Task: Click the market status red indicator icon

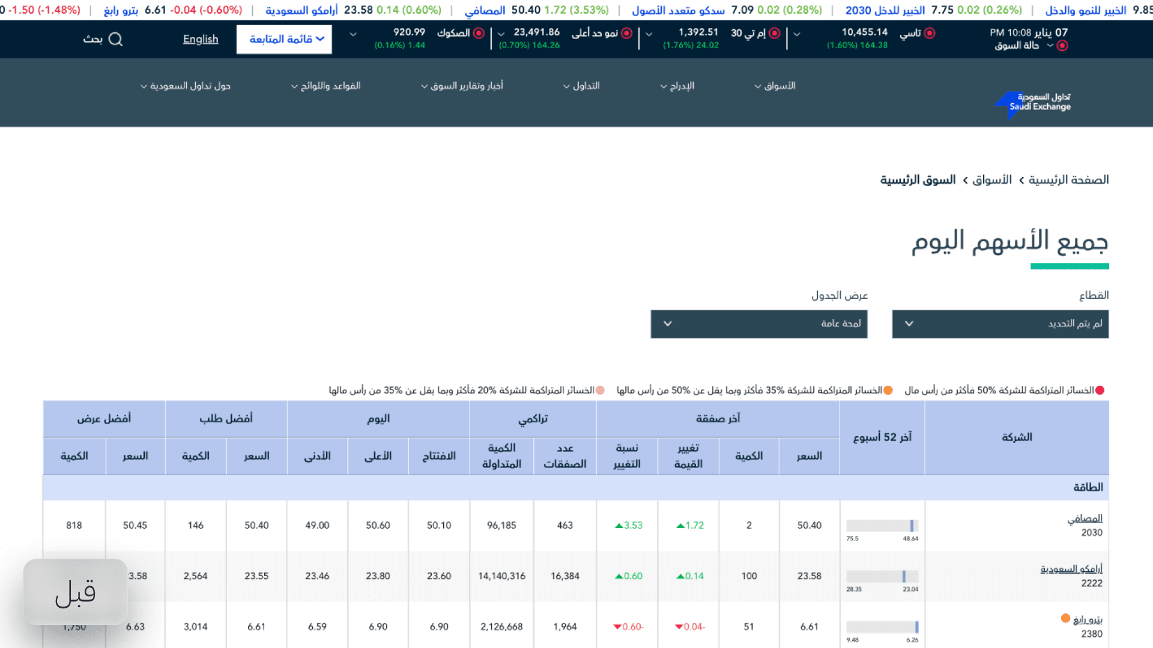Action: coord(1062,46)
